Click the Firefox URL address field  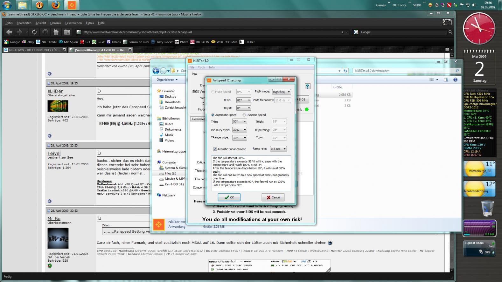tap(211, 32)
